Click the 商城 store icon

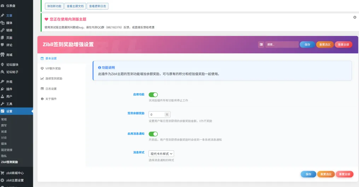pos(2,55)
